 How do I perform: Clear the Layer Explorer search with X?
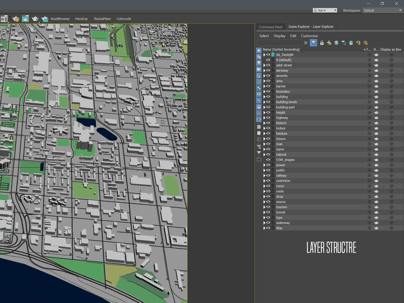click(x=306, y=43)
